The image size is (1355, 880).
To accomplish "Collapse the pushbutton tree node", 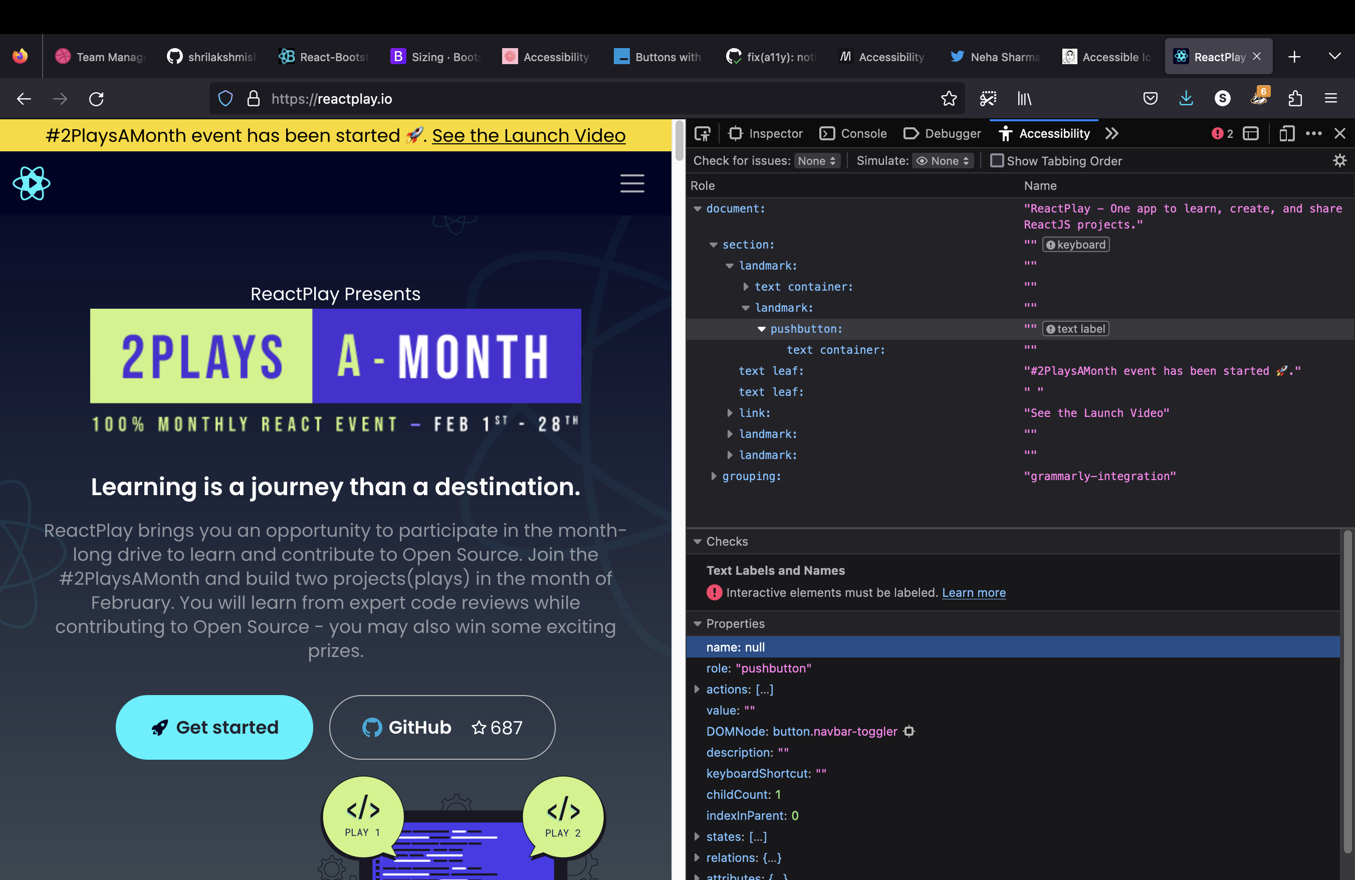I will pos(762,328).
